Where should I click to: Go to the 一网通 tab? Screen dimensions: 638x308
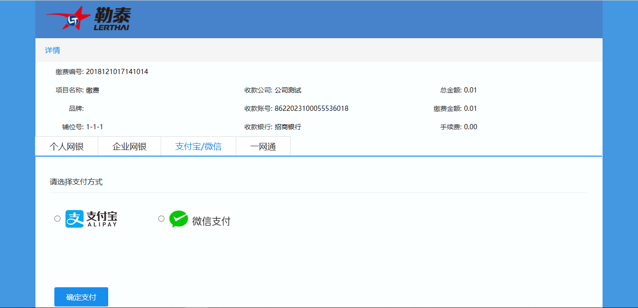(x=263, y=147)
